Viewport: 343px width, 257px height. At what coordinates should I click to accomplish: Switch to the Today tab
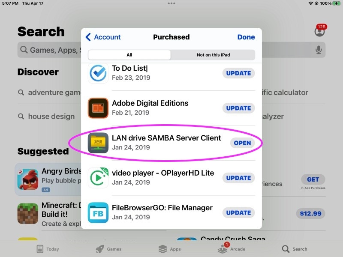[x=48, y=249]
